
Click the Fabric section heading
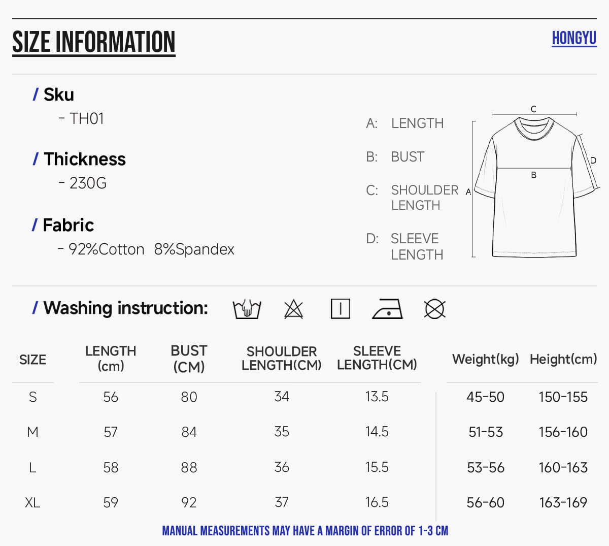point(63,225)
